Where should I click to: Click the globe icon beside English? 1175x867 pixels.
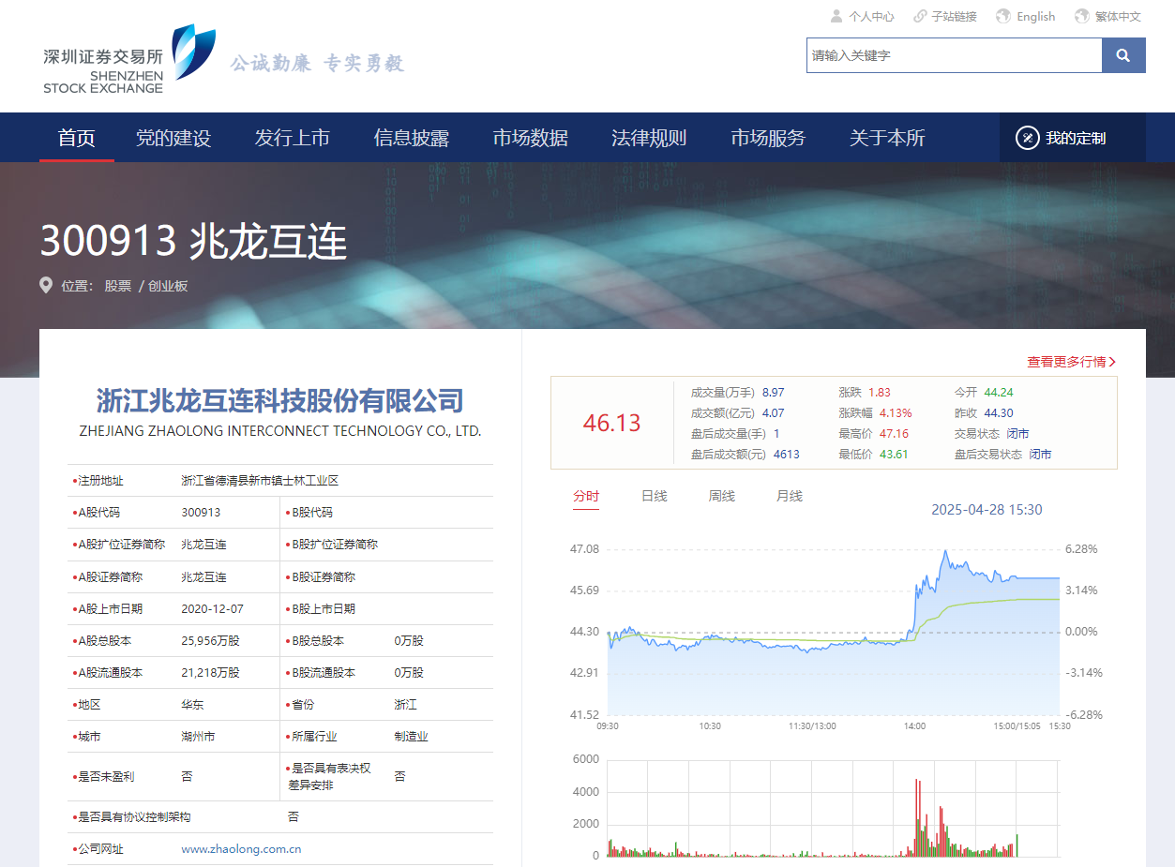(1003, 16)
